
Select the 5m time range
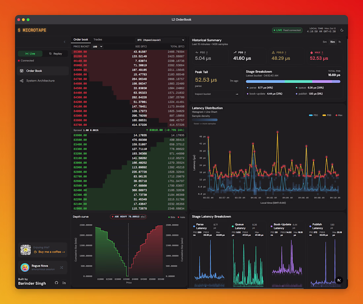point(325,42)
